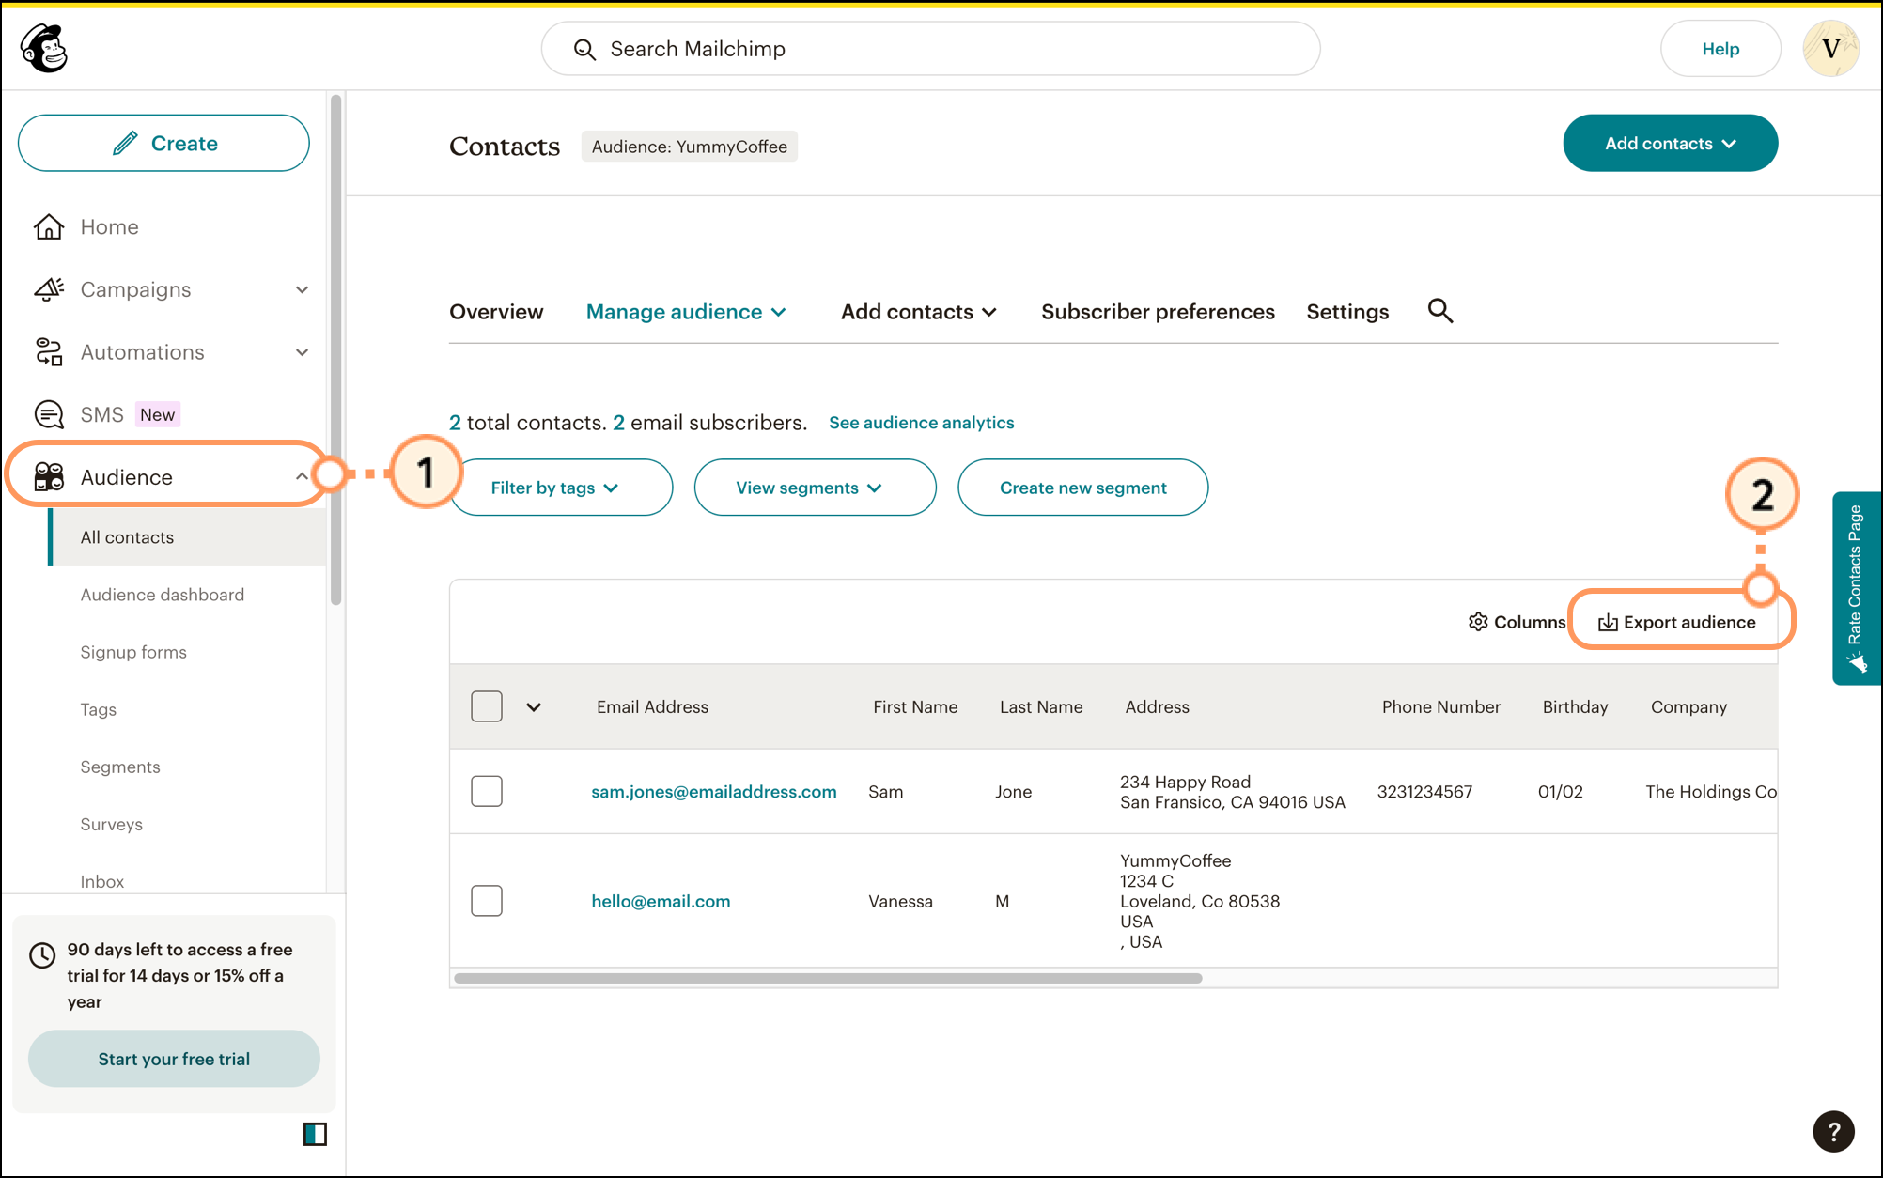Open the Filter by tags dropdown
This screenshot has width=1883, height=1178.
[x=561, y=488]
